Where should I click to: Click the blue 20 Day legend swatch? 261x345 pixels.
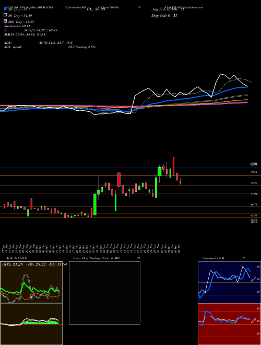click(5, 9)
